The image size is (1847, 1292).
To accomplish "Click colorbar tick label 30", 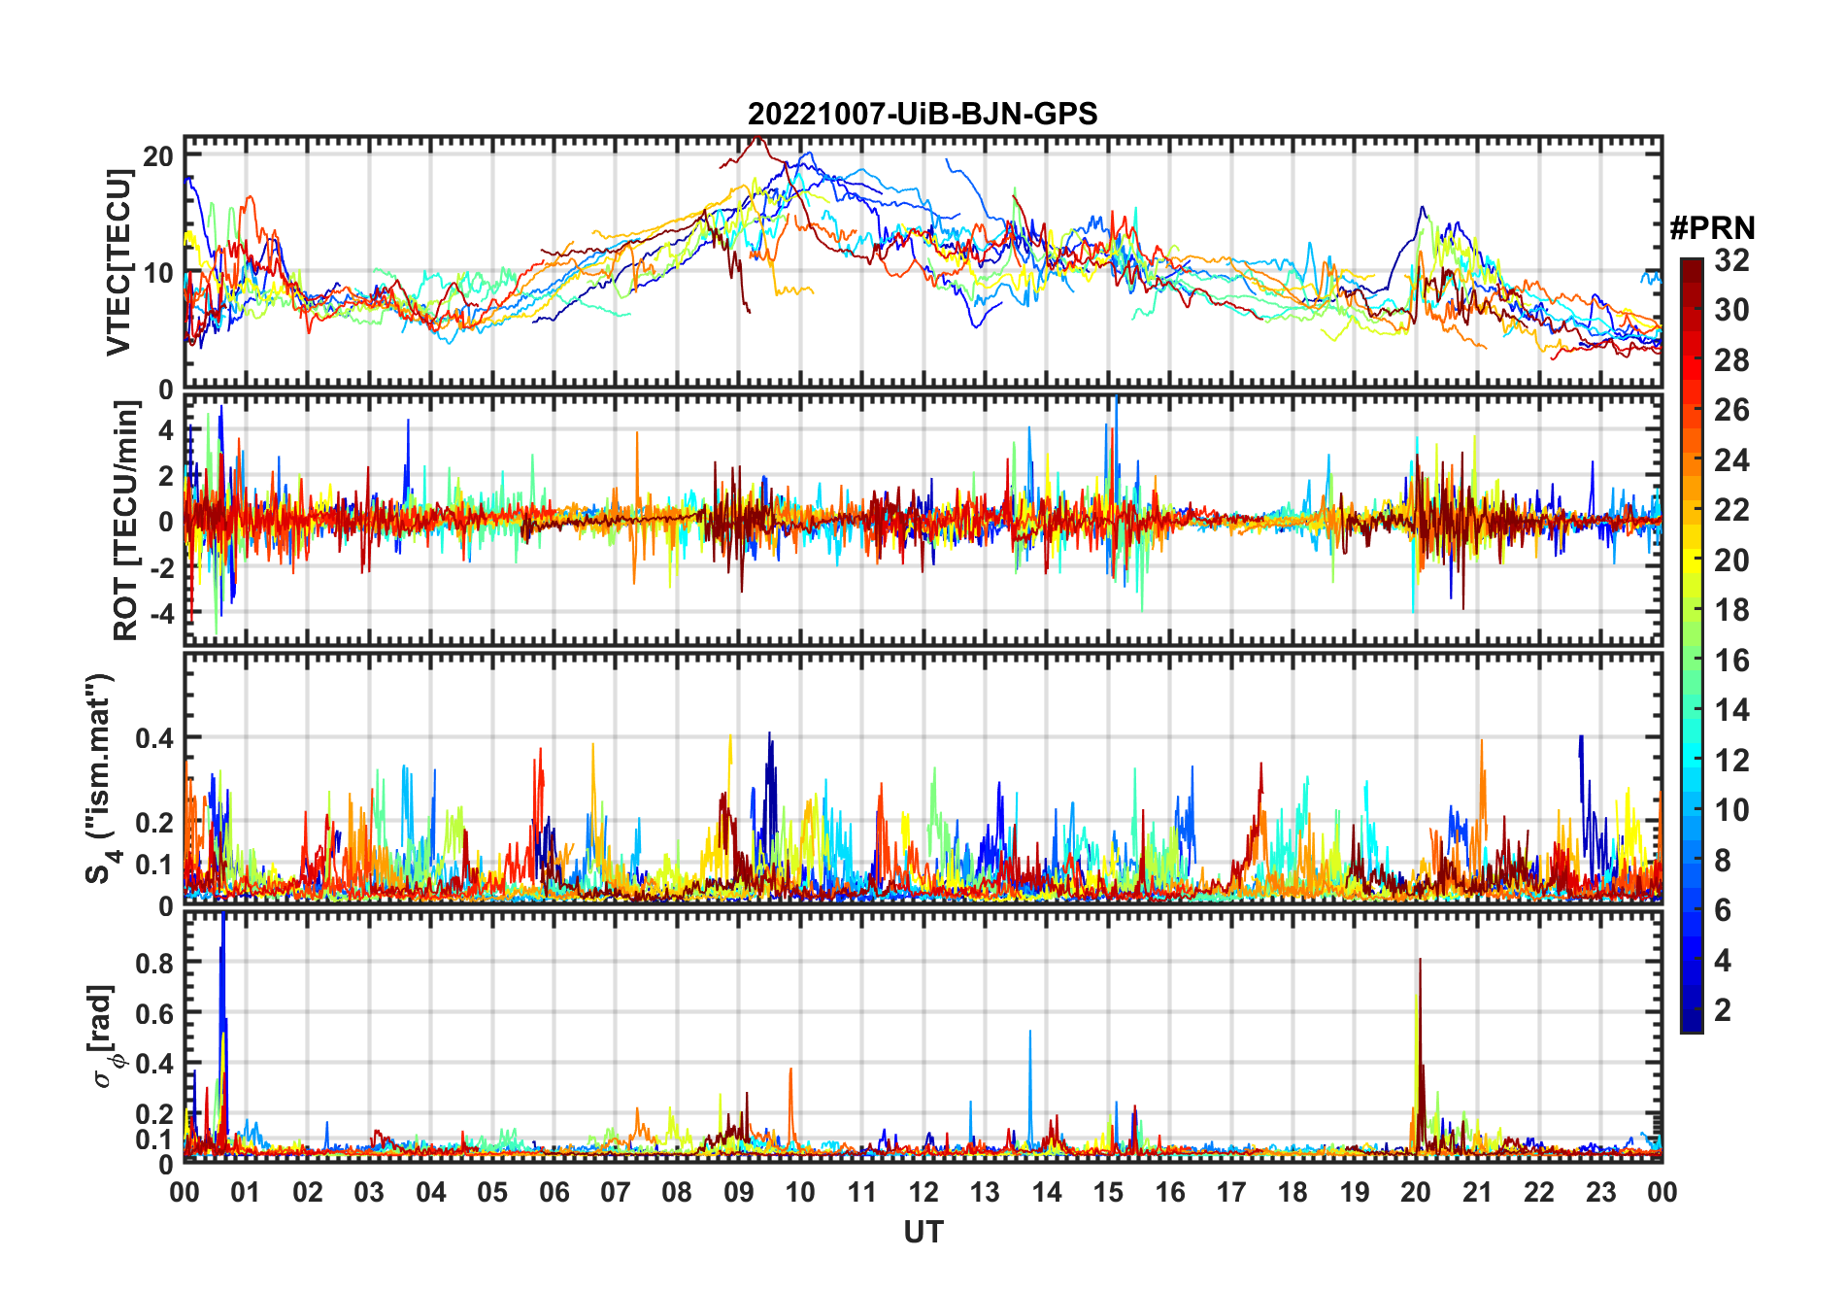I will (x=1731, y=310).
